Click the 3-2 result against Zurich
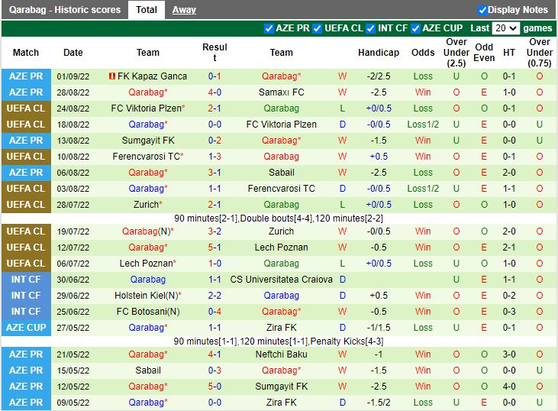 [x=214, y=231]
